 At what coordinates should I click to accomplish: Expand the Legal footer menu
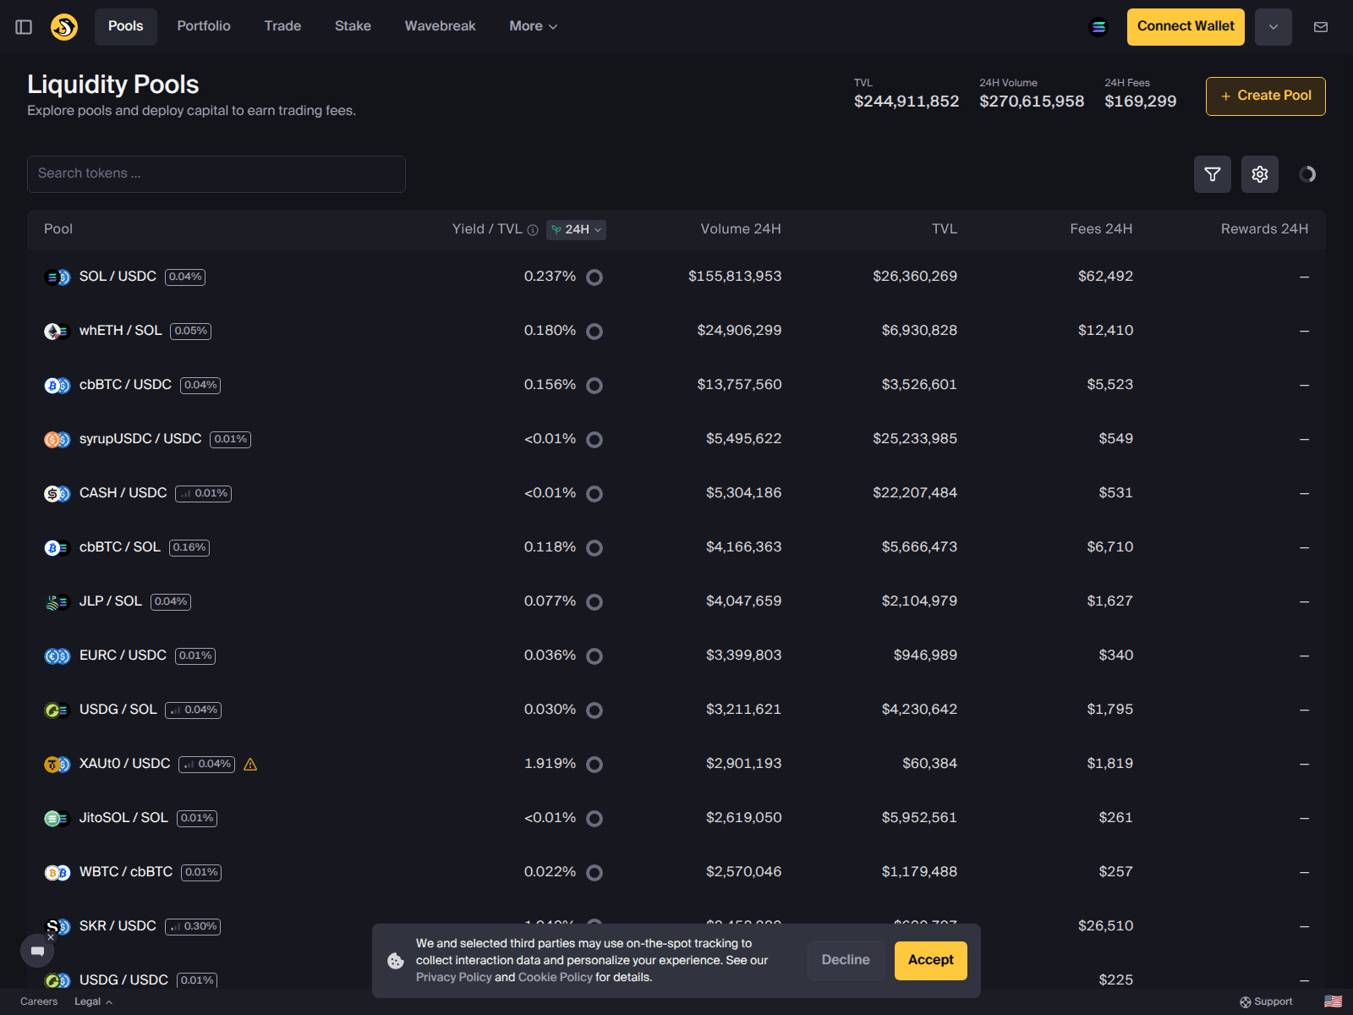tap(93, 1001)
